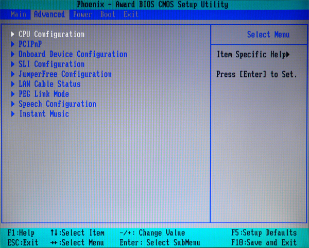Select the Advanced tab
309x248 pixels.
point(49,14)
